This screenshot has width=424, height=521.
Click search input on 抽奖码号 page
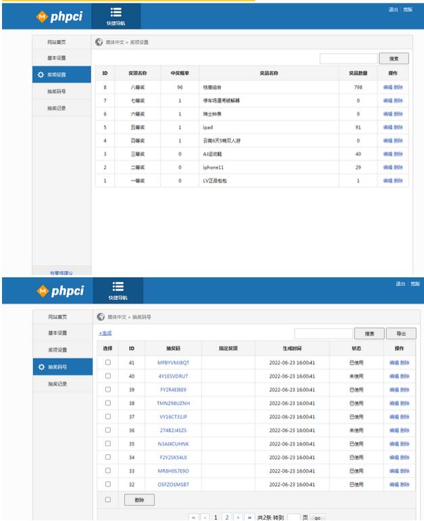[x=323, y=334]
